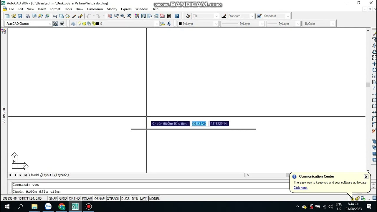Toggle POLAR tracking in status bar

(87, 198)
